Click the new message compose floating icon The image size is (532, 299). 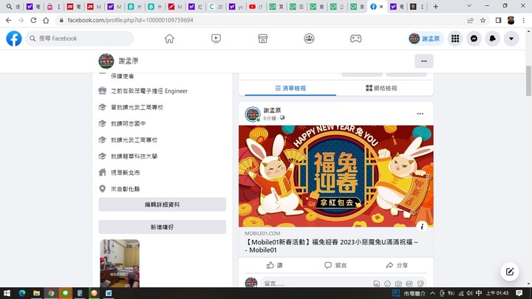pyautogui.click(x=510, y=272)
